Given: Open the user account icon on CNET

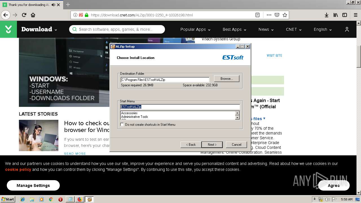Looking at the screenshot, I should [x=347, y=29].
